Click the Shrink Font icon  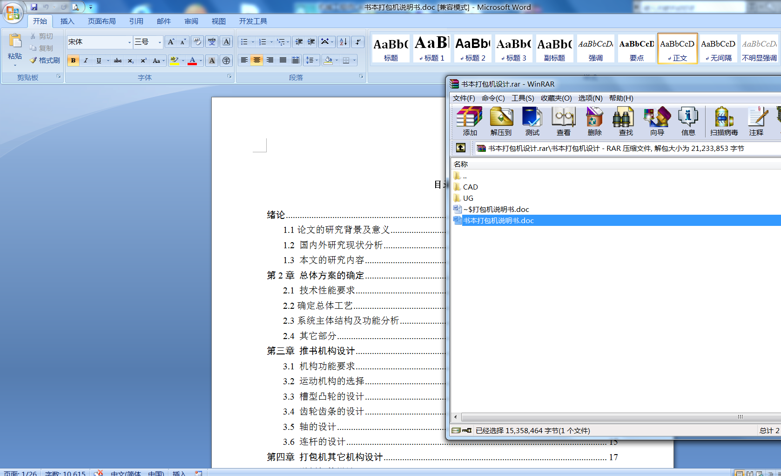pos(183,42)
